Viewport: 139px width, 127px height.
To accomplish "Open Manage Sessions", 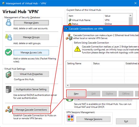I will (x=94, y=119).
